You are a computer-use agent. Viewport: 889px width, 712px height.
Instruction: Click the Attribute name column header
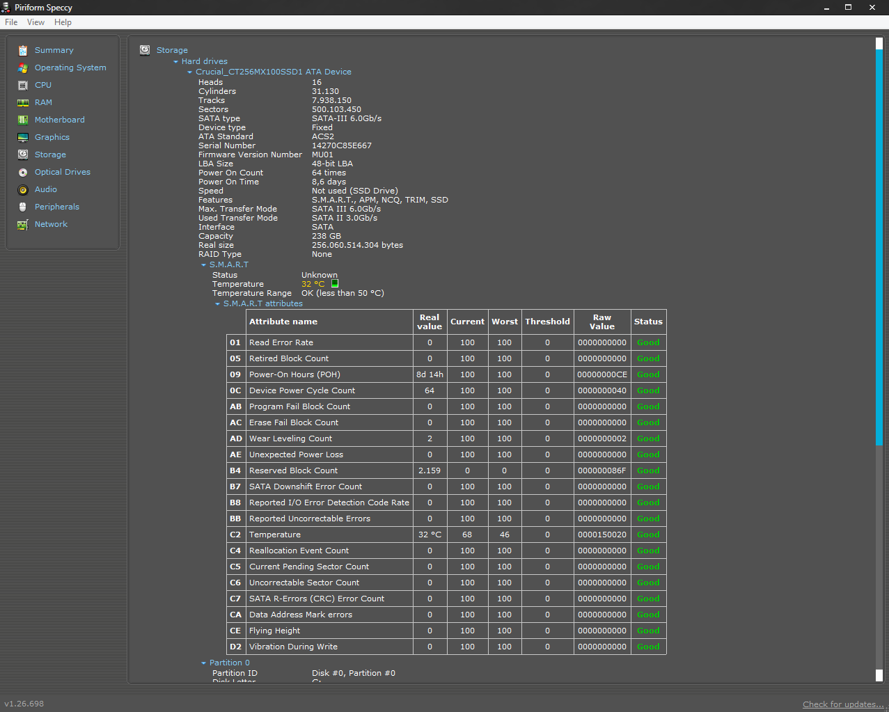(329, 322)
